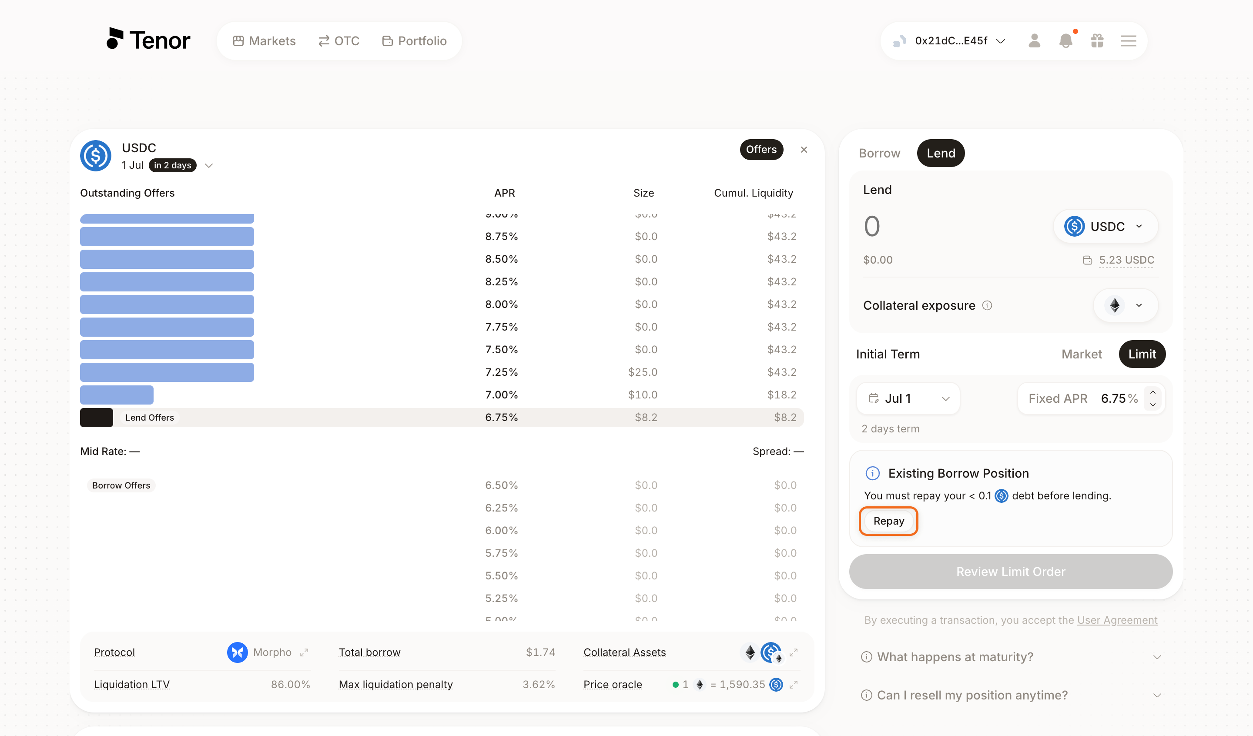This screenshot has width=1253, height=736.
Task: Select the Lend tab
Action: [941, 153]
